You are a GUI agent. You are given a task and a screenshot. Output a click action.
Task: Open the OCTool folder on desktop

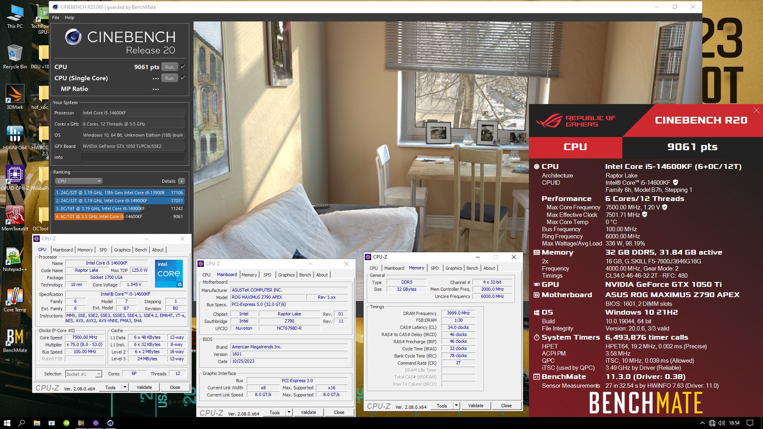click(x=40, y=219)
